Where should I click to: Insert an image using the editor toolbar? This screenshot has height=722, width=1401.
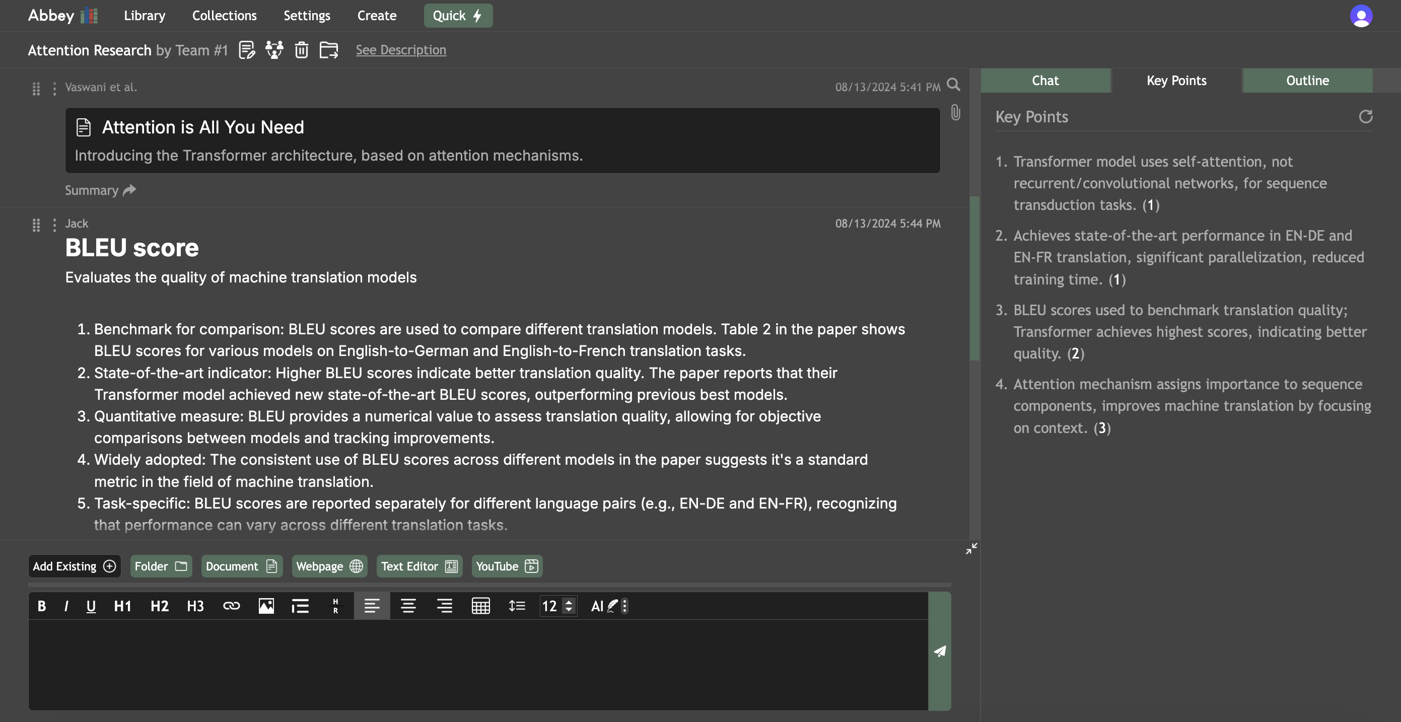(266, 606)
